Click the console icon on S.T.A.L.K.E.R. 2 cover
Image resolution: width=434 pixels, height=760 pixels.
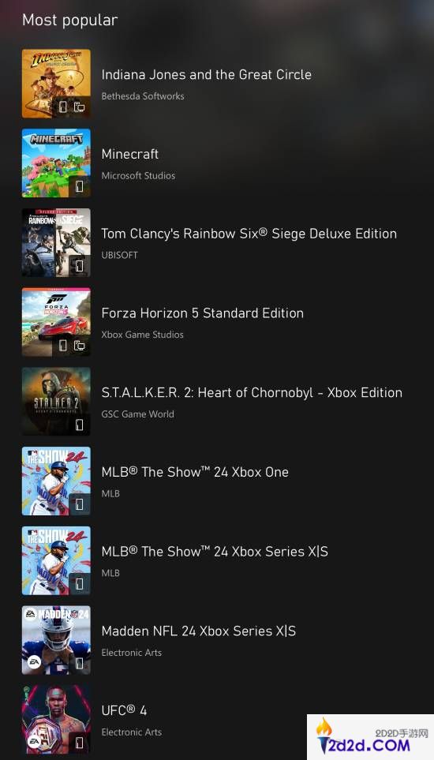79,425
